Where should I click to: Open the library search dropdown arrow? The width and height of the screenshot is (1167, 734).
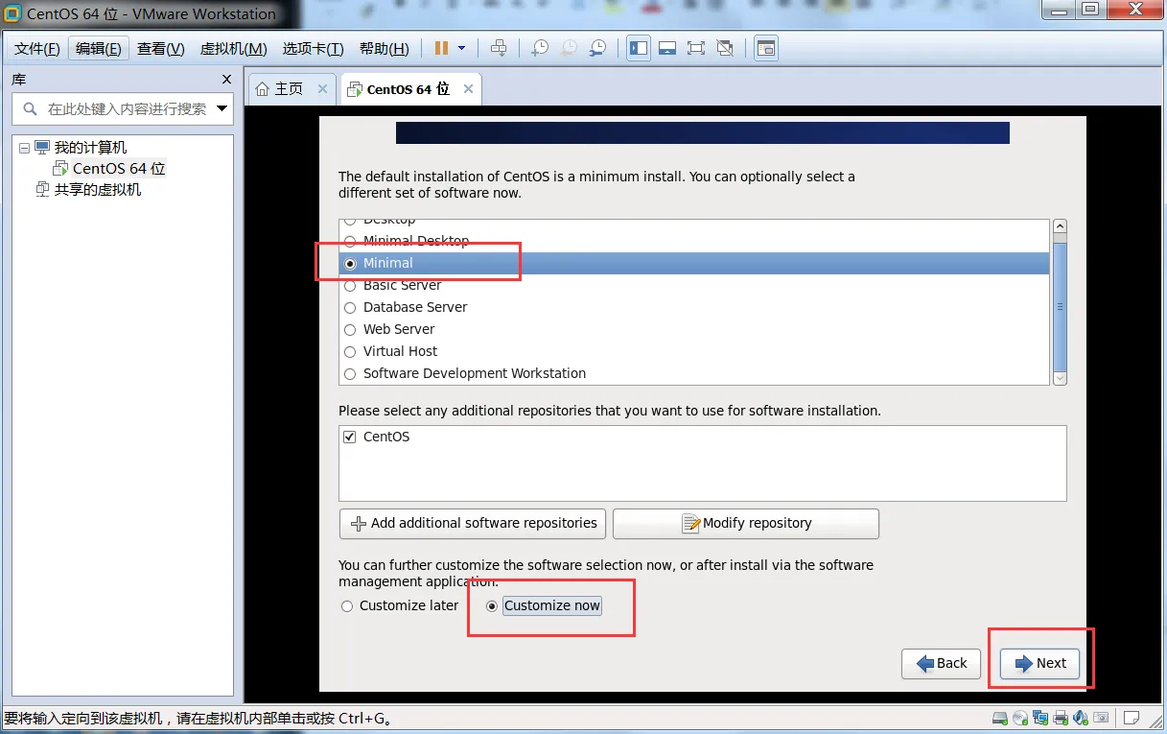(222, 109)
